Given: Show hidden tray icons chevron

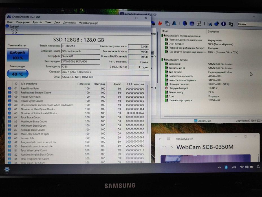Looking at the screenshot, I should click(x=219, y=167).
